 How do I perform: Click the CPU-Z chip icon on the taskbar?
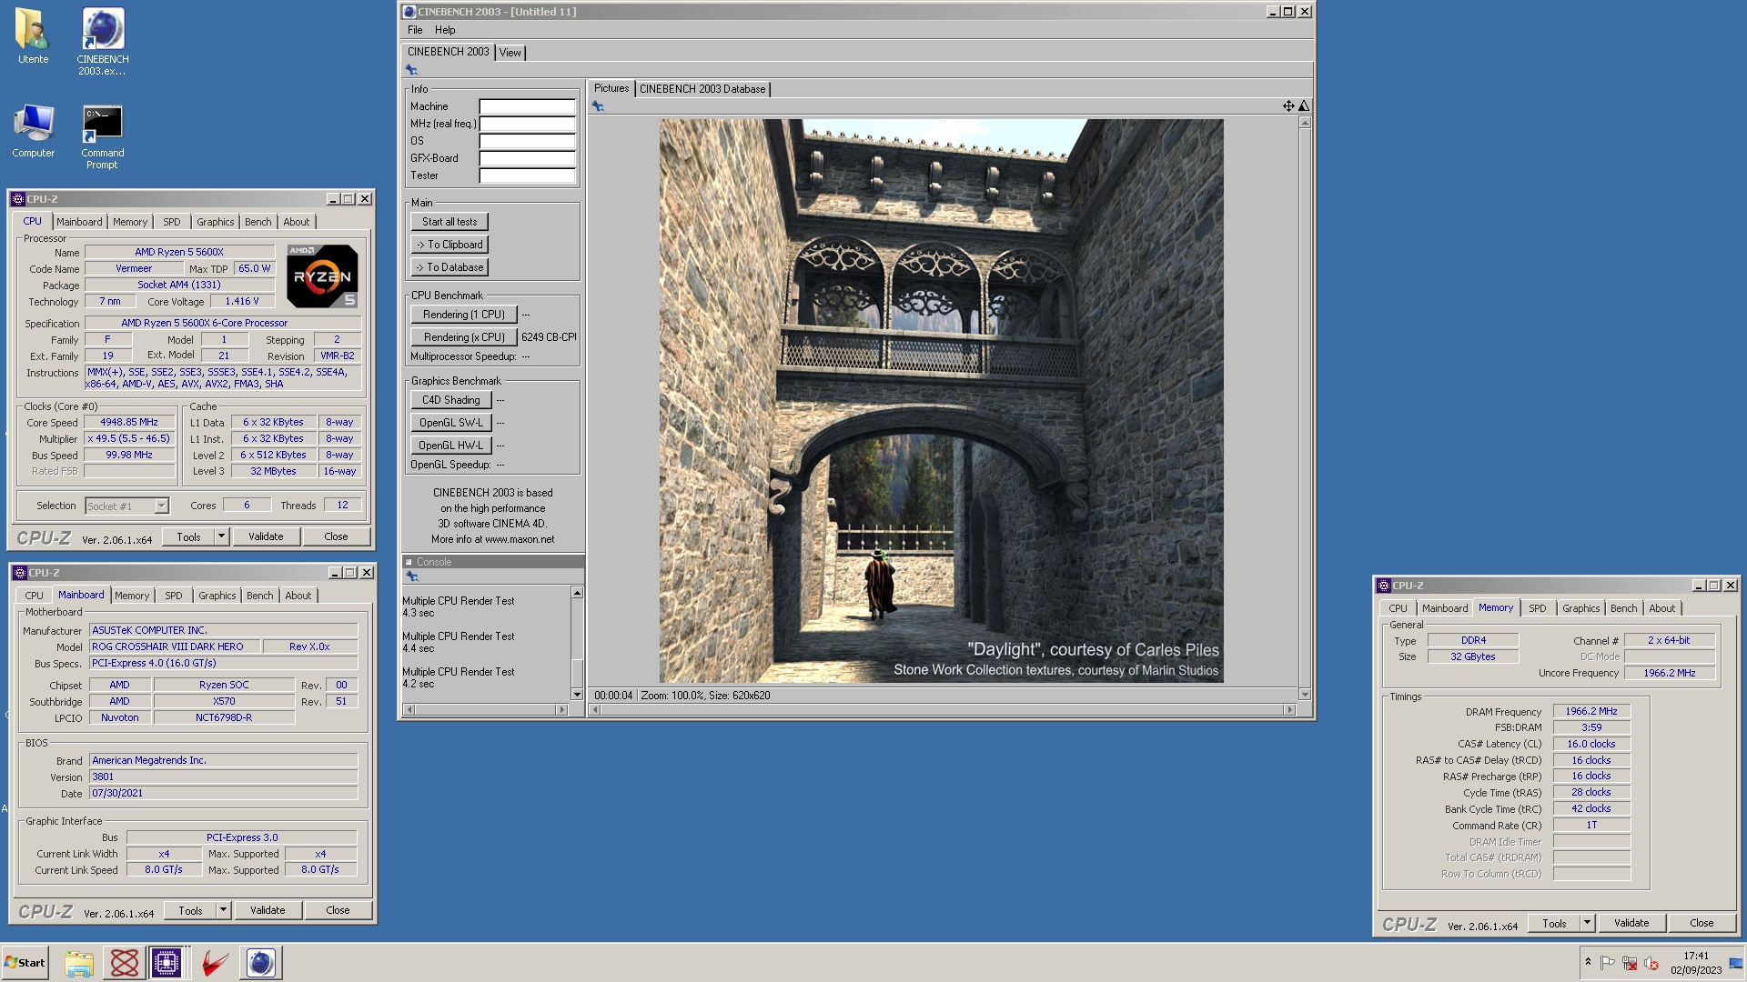tap(167, 963)
